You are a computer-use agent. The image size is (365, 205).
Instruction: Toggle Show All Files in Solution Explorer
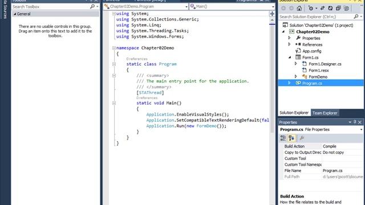(346, 9)
